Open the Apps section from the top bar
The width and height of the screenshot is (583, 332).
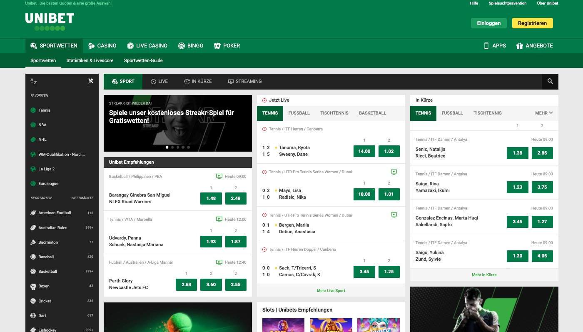coord(495,46)
